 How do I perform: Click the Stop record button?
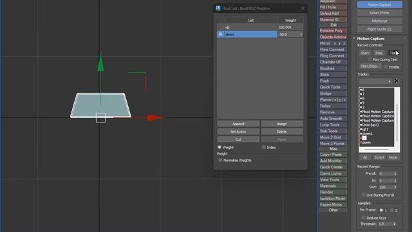coord(379,53)
